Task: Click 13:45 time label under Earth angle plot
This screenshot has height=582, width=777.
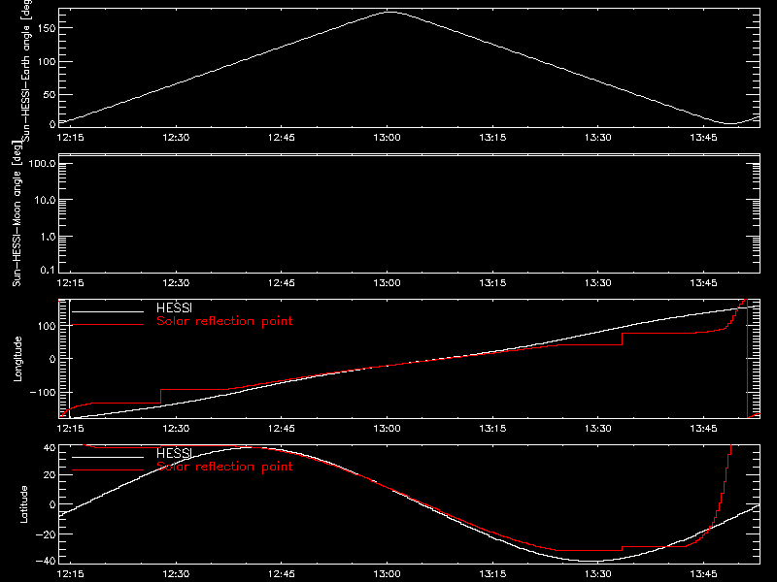Action: pyautogui.click(x=703, y=137)
